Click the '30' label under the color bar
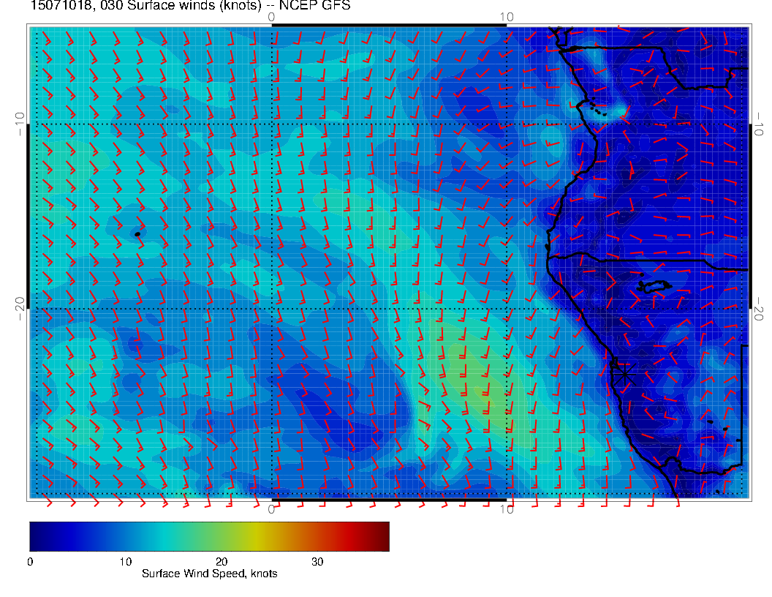 point(317,562)
